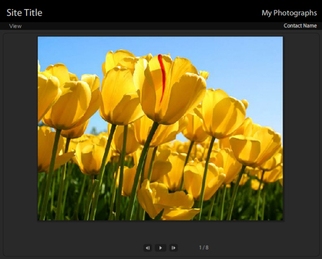Click the Site Title heading

24,13
